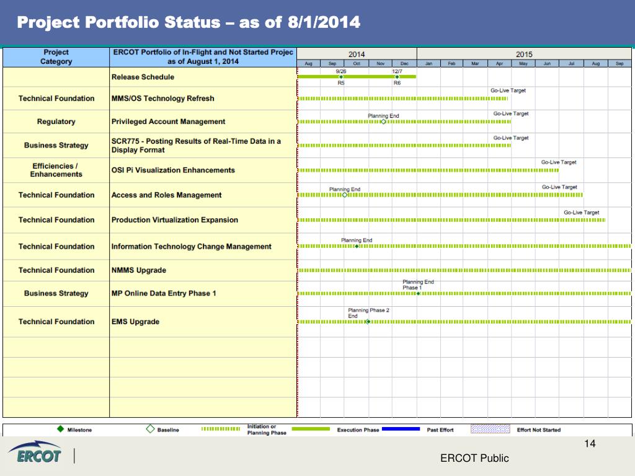
Task: Click the Apr 2015 month header
Action: 500,64
